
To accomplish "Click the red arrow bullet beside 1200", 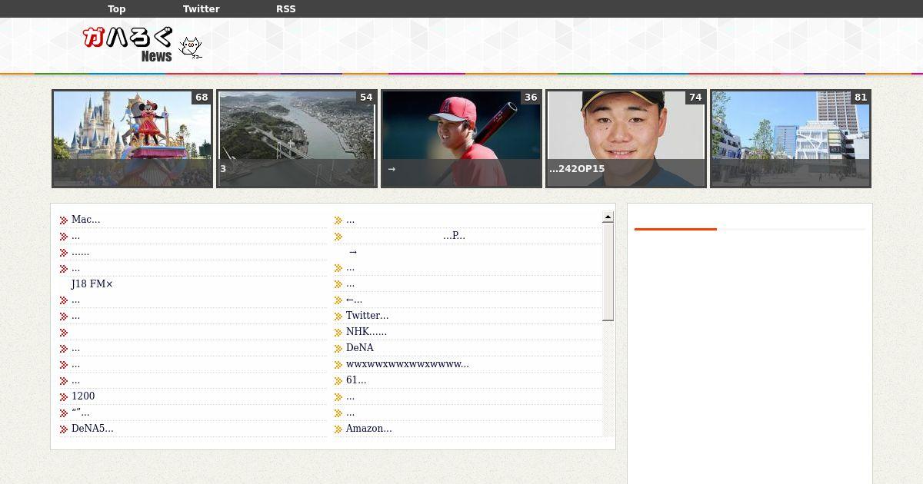I will pos(64,397).
